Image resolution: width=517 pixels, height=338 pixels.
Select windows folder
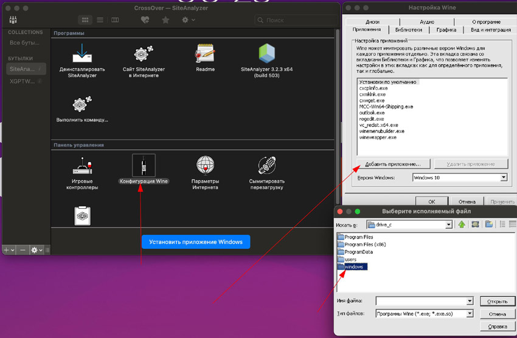(352, 266)
